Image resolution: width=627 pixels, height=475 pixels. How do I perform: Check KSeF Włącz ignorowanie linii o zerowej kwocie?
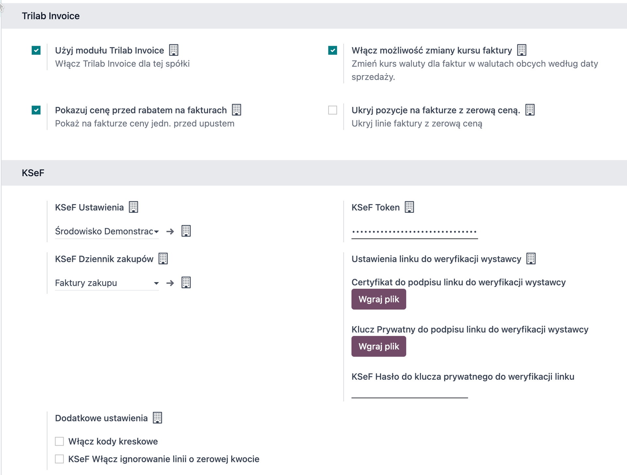(x=59, y=459)
